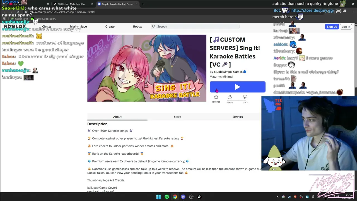
Task: Open OBS Studio from the taskbar
Action: pyautogui.click(x=191, y=197)
